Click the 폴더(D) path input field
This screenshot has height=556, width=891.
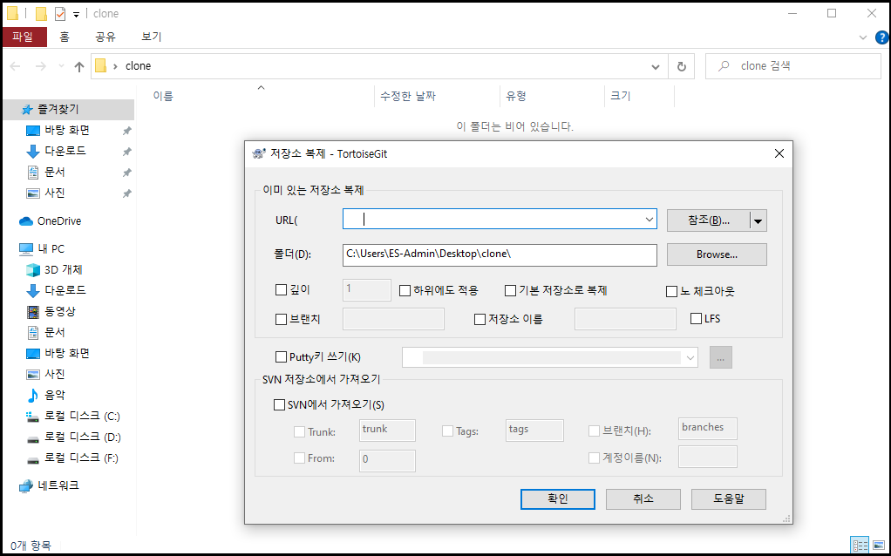point(500,254)
